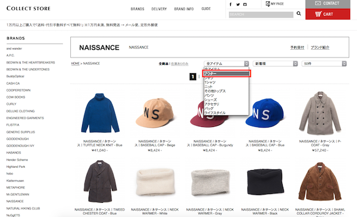Open BRAND INFO in top navigation
Image resolution: width=357 pixels, height=217 pixels.
point(184,9)
